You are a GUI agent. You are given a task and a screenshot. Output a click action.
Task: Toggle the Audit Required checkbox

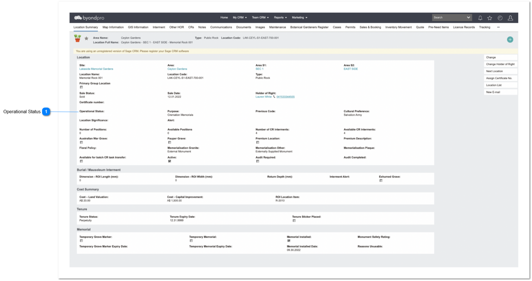click(x=258, y=161)
